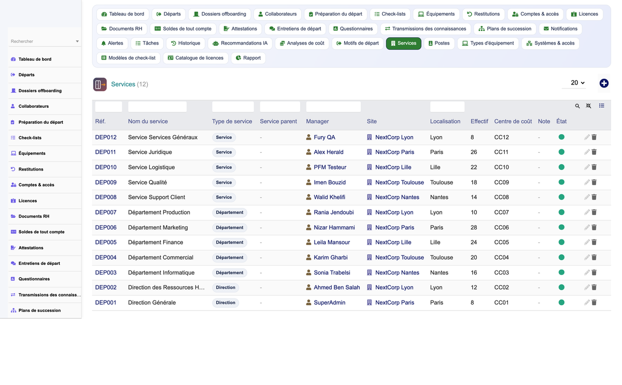The width and height of the screenshot is (622, 385).
Task: Open manager link Alex Herald
Action: click(329, 152)
